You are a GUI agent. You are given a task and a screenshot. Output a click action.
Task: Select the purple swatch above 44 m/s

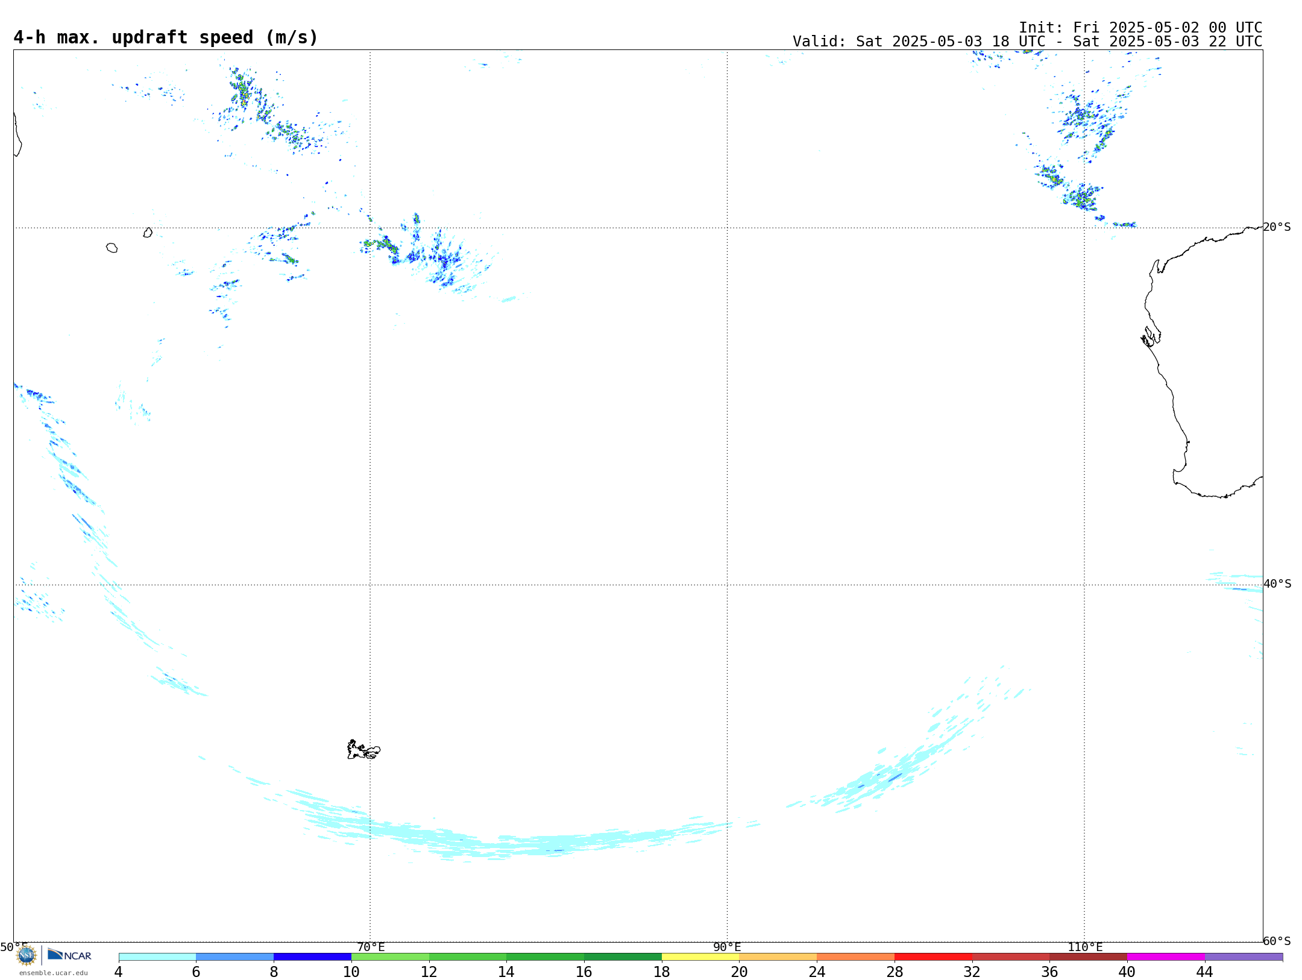(x=1244, y=956)
